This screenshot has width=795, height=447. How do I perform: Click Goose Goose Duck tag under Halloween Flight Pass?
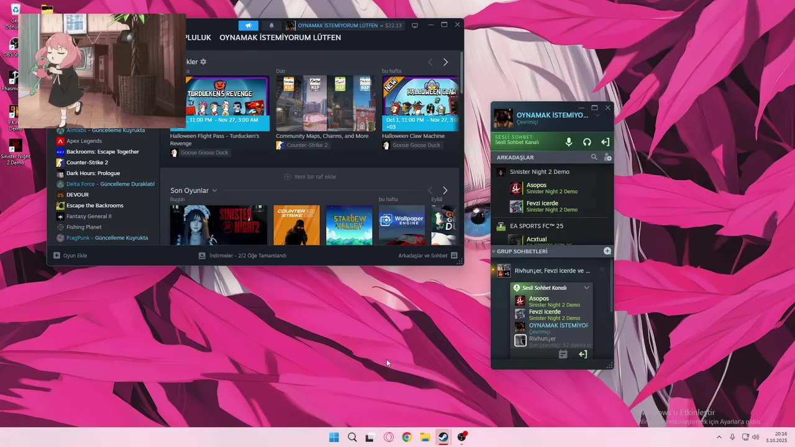(x=199, y=153)
